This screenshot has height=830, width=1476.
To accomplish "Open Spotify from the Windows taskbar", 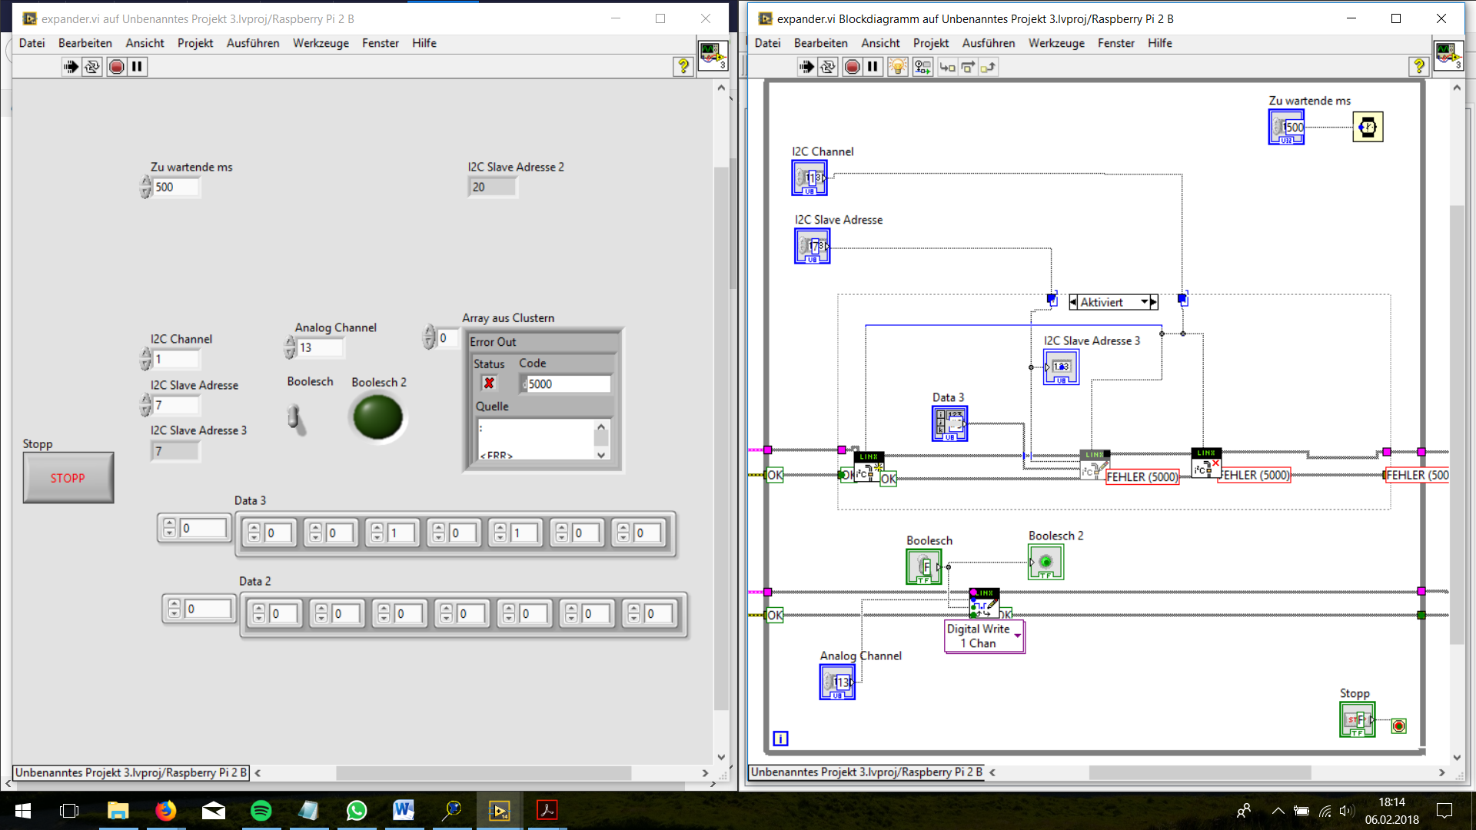I will click(261, 811).
